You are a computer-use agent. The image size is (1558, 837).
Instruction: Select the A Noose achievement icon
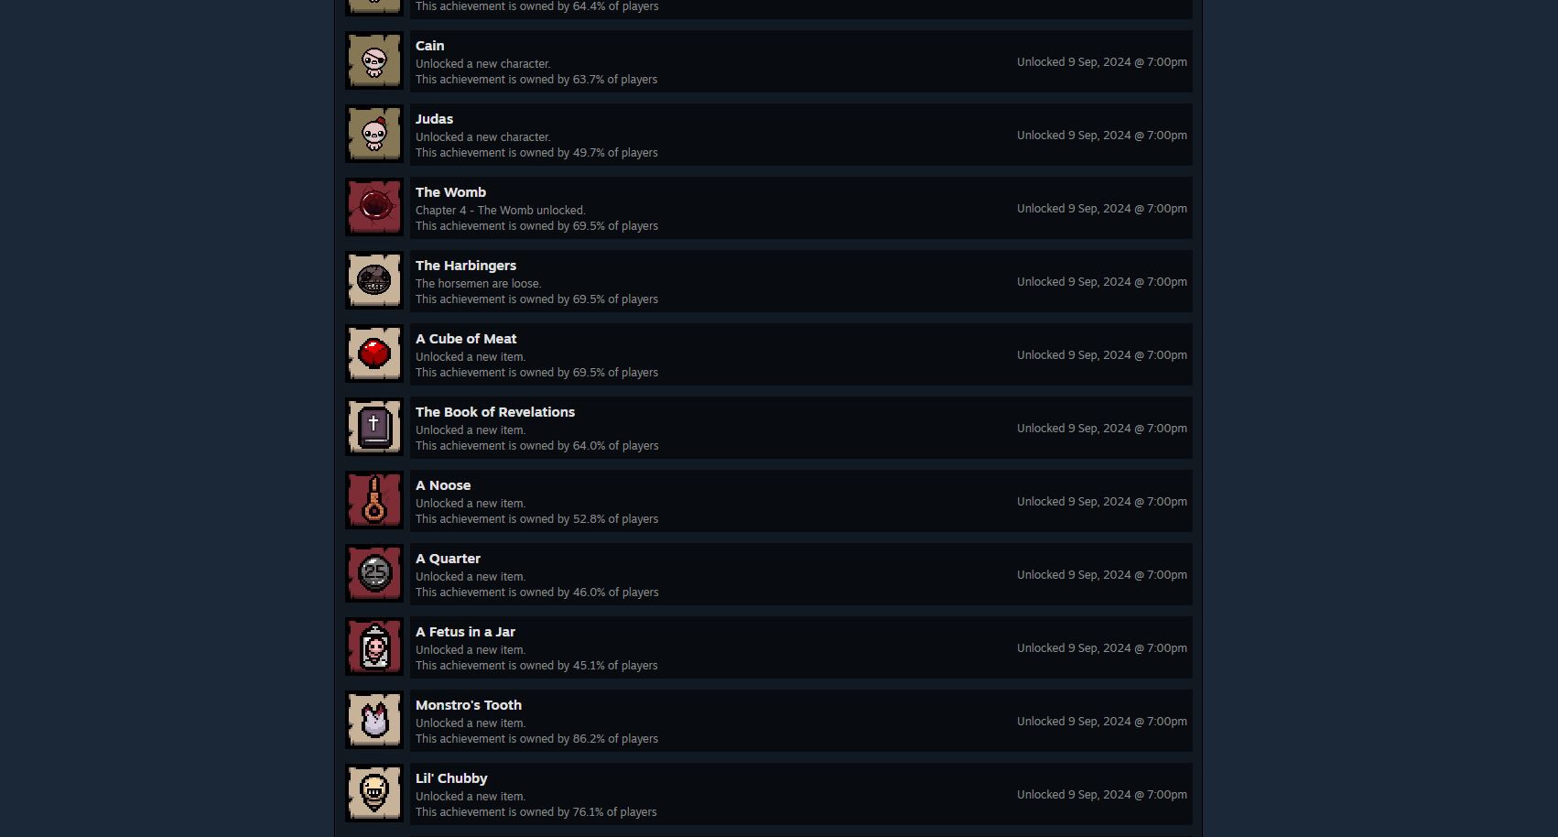[x=374, y=501]
